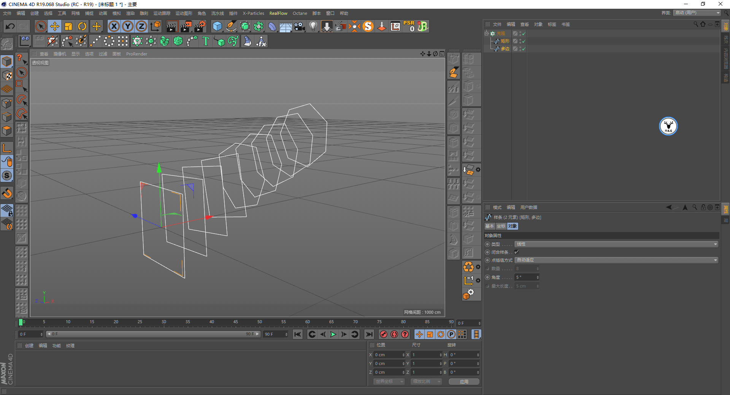Screen dimensions: 730x395
Task: Click the back arrow in Attribute Manager
Action: (669, 207)
